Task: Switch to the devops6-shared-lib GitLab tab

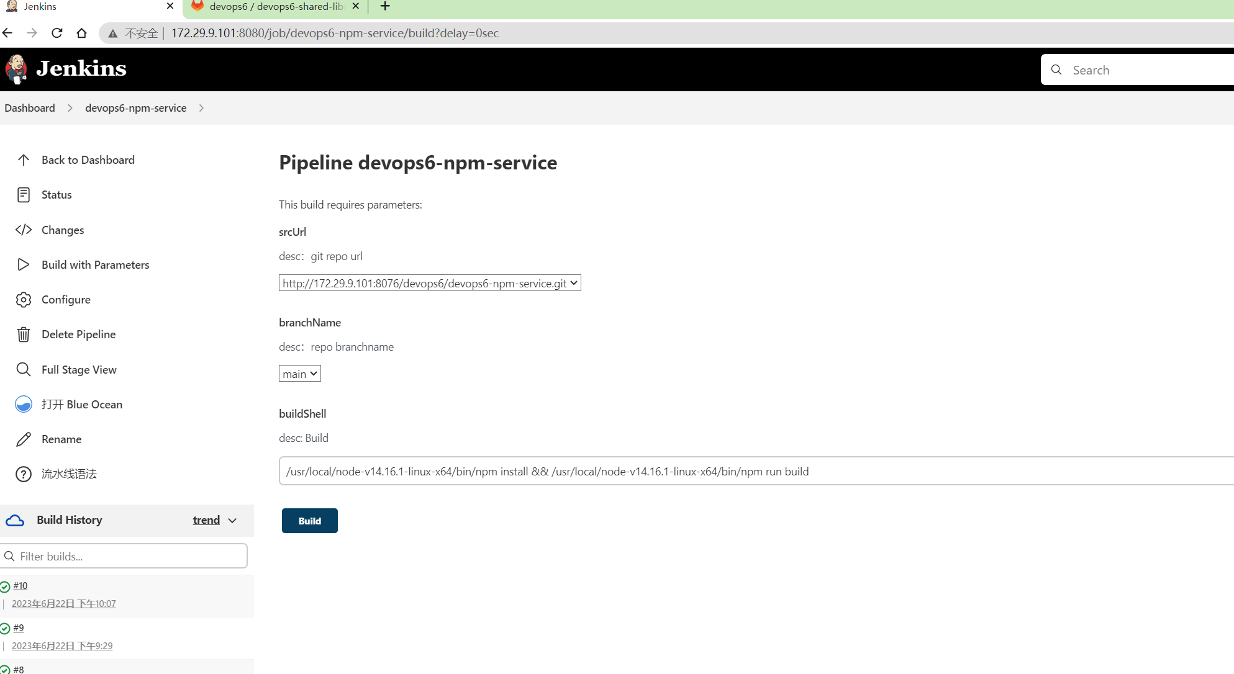Action: pos(276,7)
